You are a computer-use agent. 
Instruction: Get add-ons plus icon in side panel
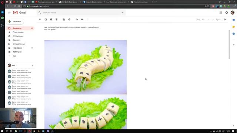[x=234, y=45]
